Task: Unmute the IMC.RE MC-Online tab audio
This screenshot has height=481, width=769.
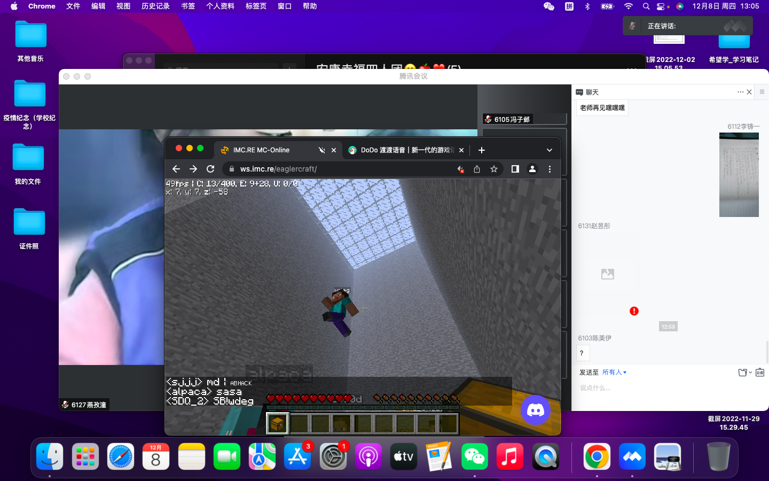Action: click(322, 150)
